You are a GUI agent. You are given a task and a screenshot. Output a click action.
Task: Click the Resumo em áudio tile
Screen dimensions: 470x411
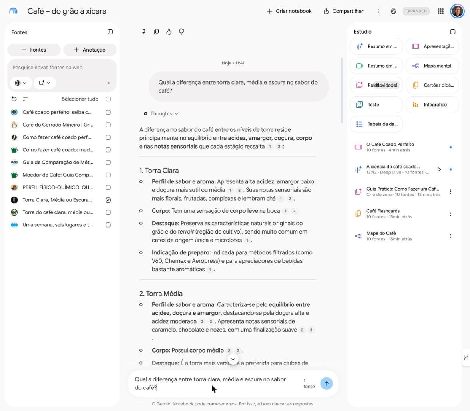376,46
